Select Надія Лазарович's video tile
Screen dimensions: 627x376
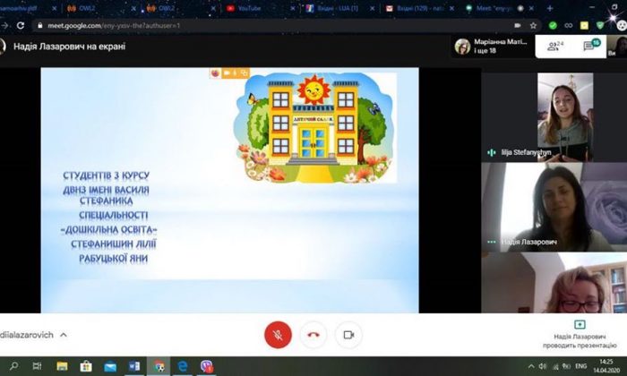(x=554, y=208)
